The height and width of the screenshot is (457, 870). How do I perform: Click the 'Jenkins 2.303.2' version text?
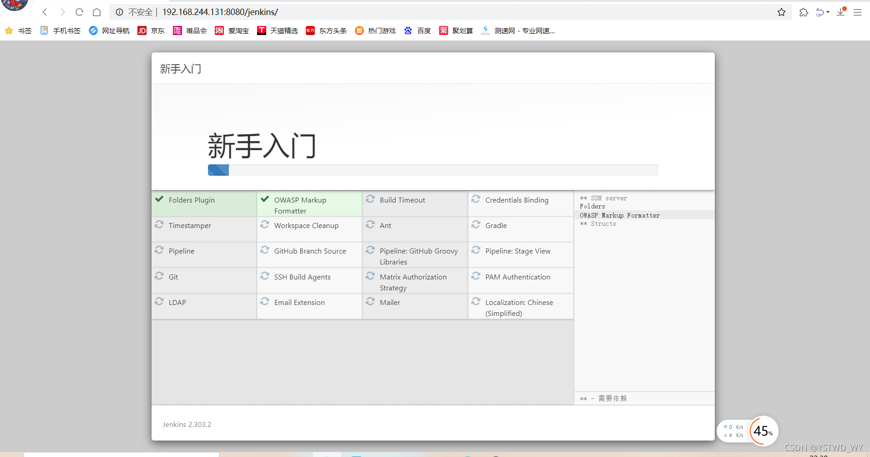(187, 424)
